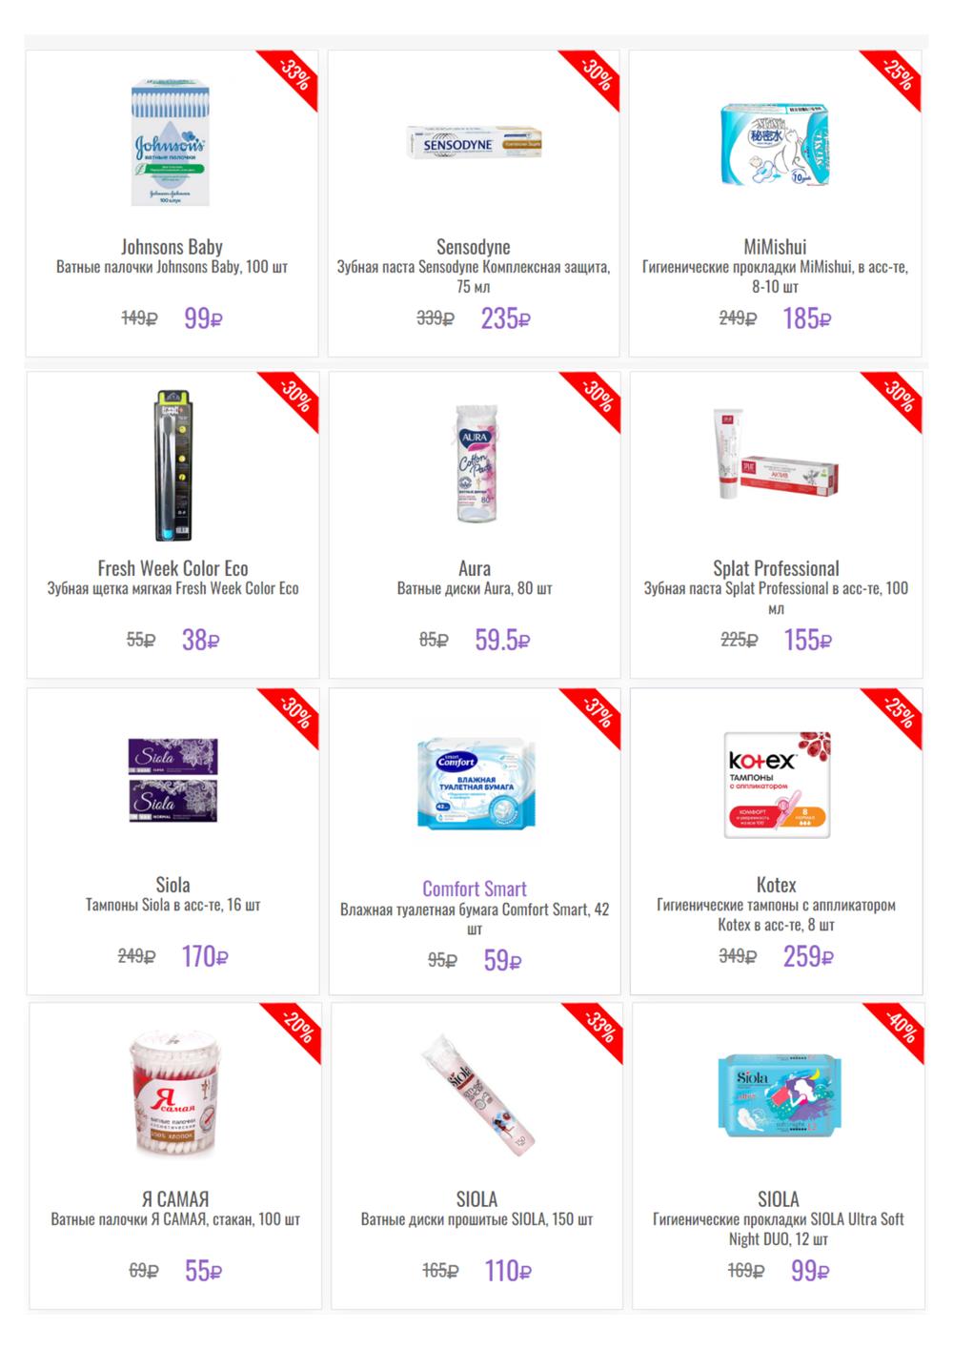
Task: Click the 59.5₽ price for Aura pads
Action: coord(502,640)
